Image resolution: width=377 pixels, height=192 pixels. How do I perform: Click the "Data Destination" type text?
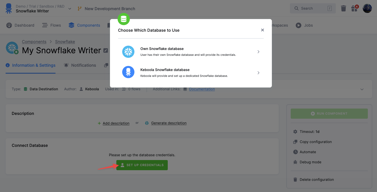coord(44,89)
